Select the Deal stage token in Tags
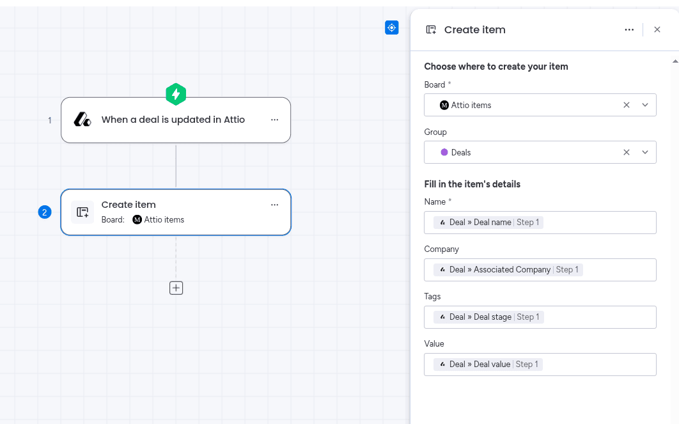This screenshot has height=424, width=679. [488, 317]
